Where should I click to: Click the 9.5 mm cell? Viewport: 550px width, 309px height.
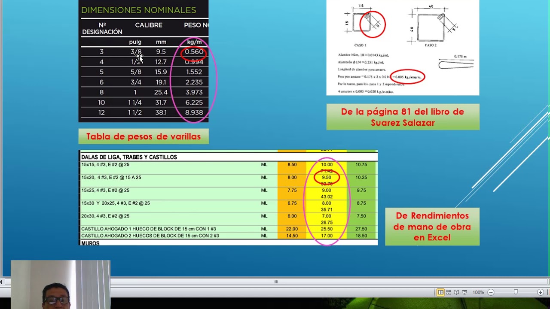pos(161,51)
